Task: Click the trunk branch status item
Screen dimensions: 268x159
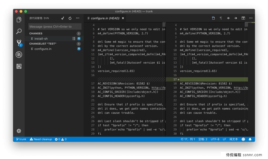Action: click(x=21, y=139)
